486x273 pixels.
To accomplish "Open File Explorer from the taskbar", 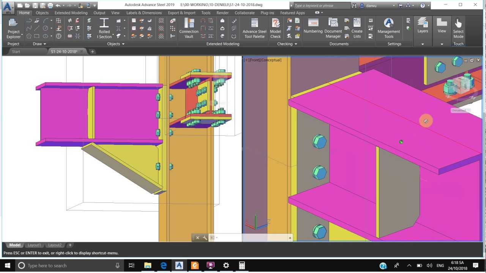I will pyautogui.click(x=148, y=265).
